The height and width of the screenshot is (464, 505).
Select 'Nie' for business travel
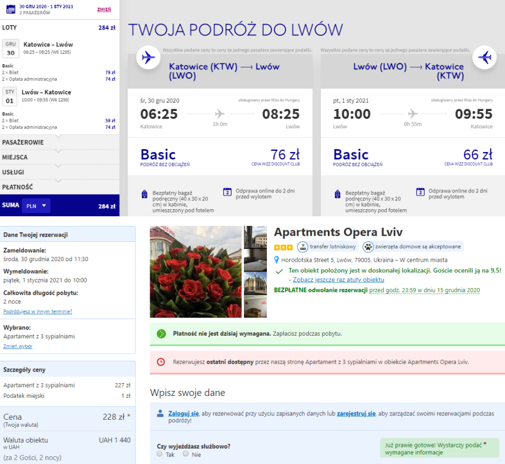pos(186,453)
